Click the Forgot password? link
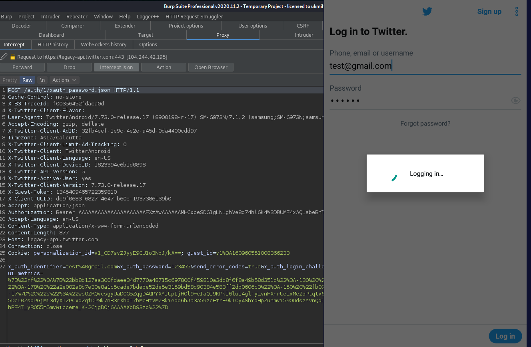The width and height of the screenshot is (531, 347). (x=425, y=123)
